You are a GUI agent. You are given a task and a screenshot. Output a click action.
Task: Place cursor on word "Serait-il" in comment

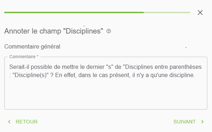pyautogui.click(x=19, y=67)
